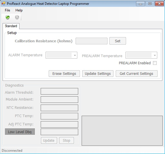This screenshot has width=165, height=154.
Task: Click the green connect toolbar icon
Action: (x=7, y=17)
